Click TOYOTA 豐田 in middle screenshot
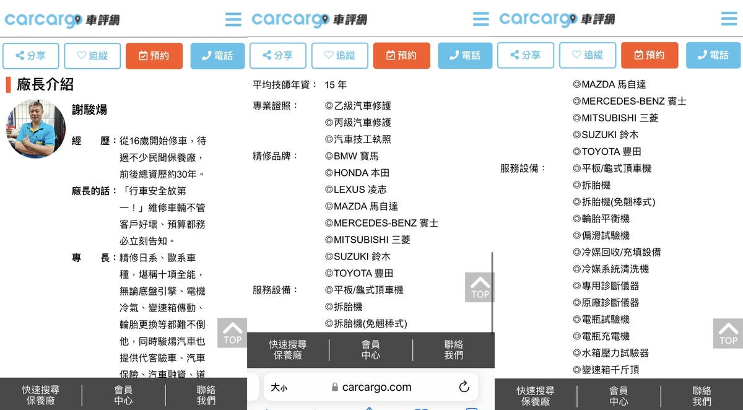Screen dimensions: 743x410 359,273
